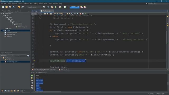Open the File menu
This screenshot has height=95, width=169.
[2, 4]
